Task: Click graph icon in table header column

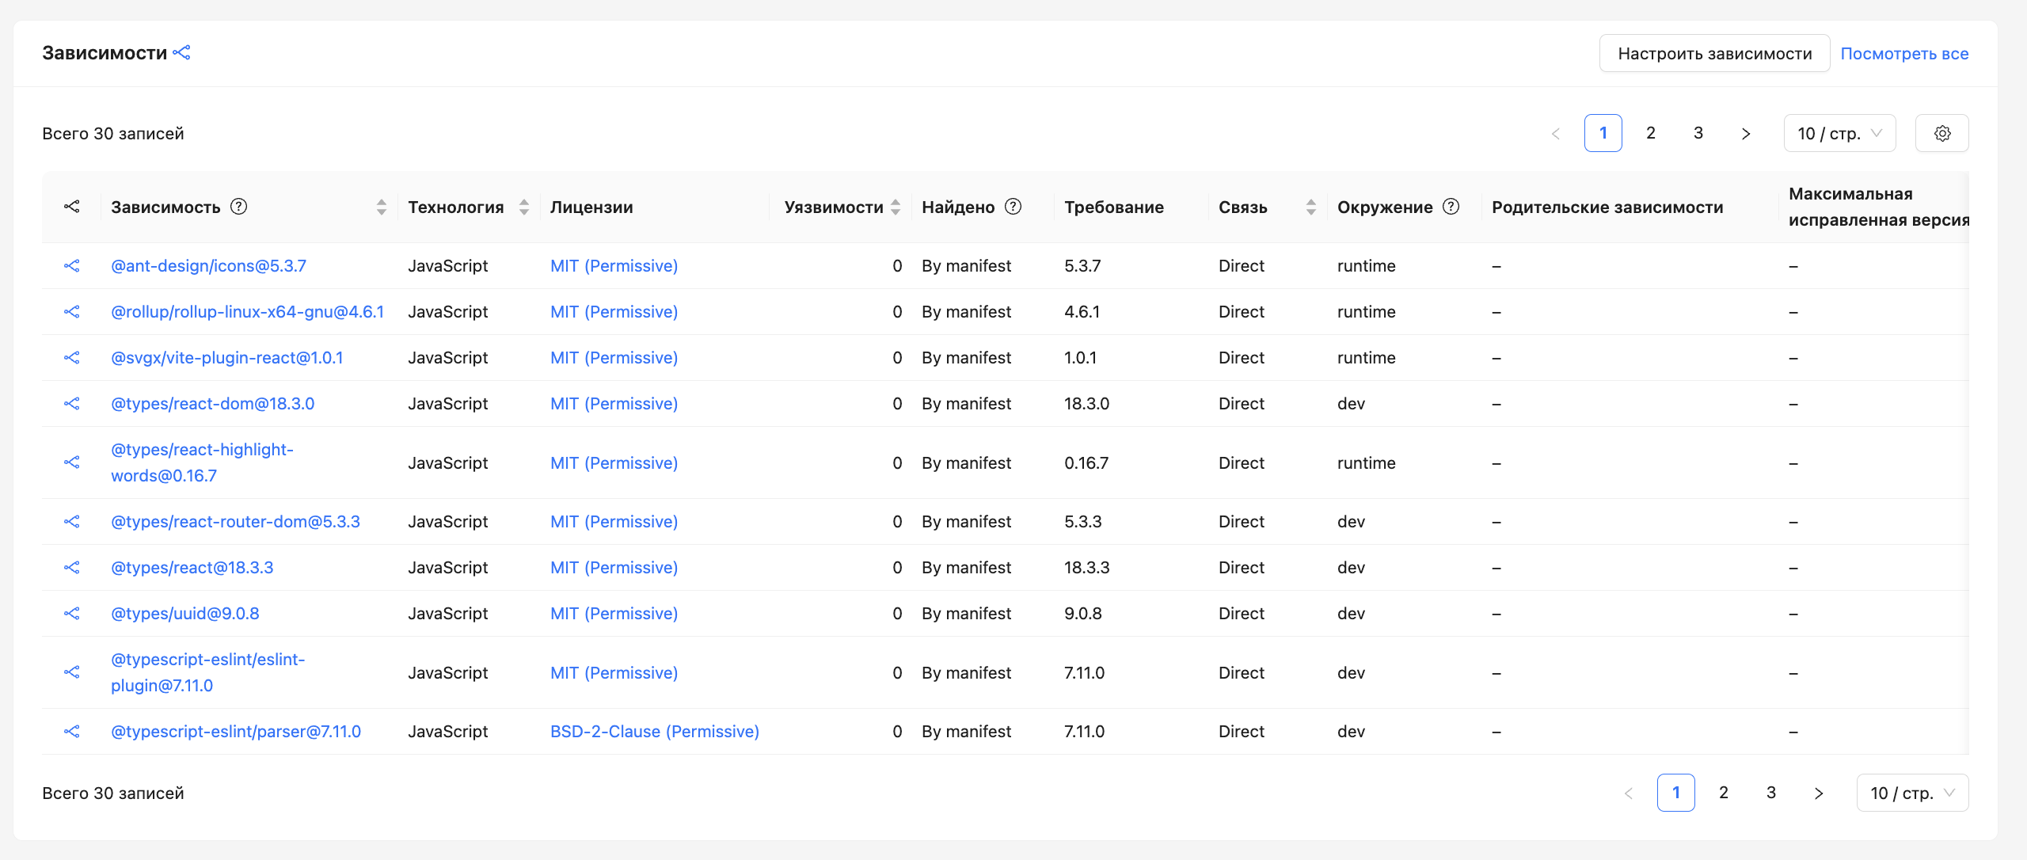Action: click(72, 207)
